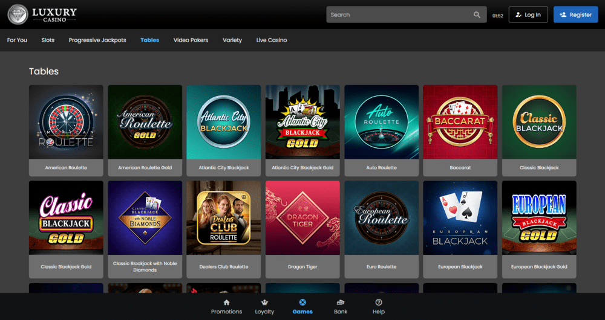Open the Help question mark section
The width and height of the screenshot is (605, 320).
click(379, 307)
